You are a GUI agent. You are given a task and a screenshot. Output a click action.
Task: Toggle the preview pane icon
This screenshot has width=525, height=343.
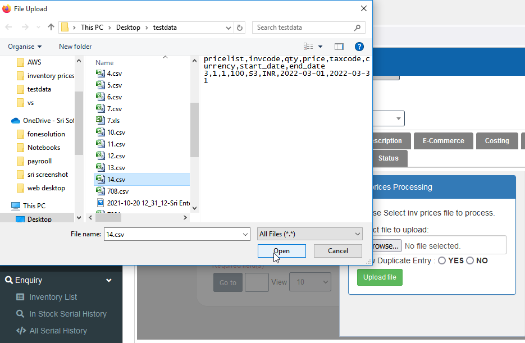tap(339, 47)
